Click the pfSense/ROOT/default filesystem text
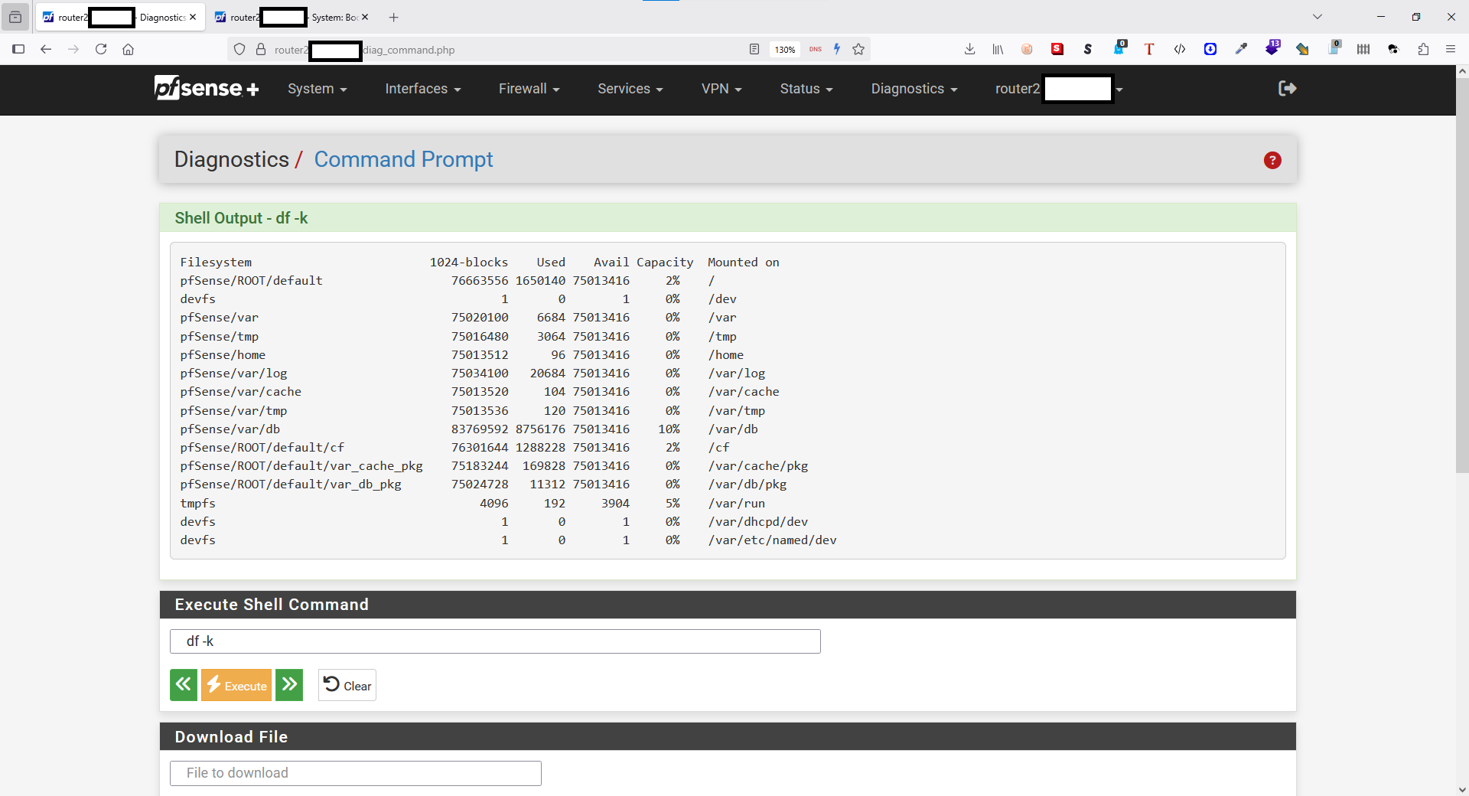Screen dimensions: 1469x796 pos(252,280)
